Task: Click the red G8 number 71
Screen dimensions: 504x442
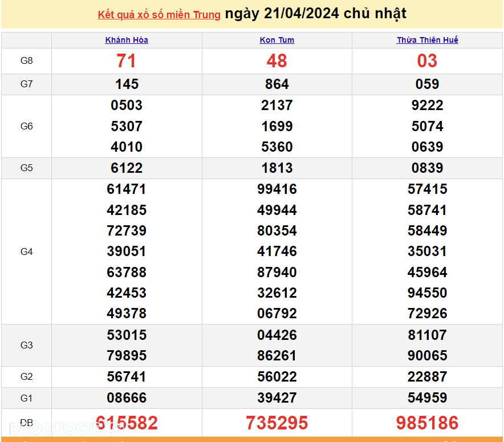Action: click(x=127, y=61)
